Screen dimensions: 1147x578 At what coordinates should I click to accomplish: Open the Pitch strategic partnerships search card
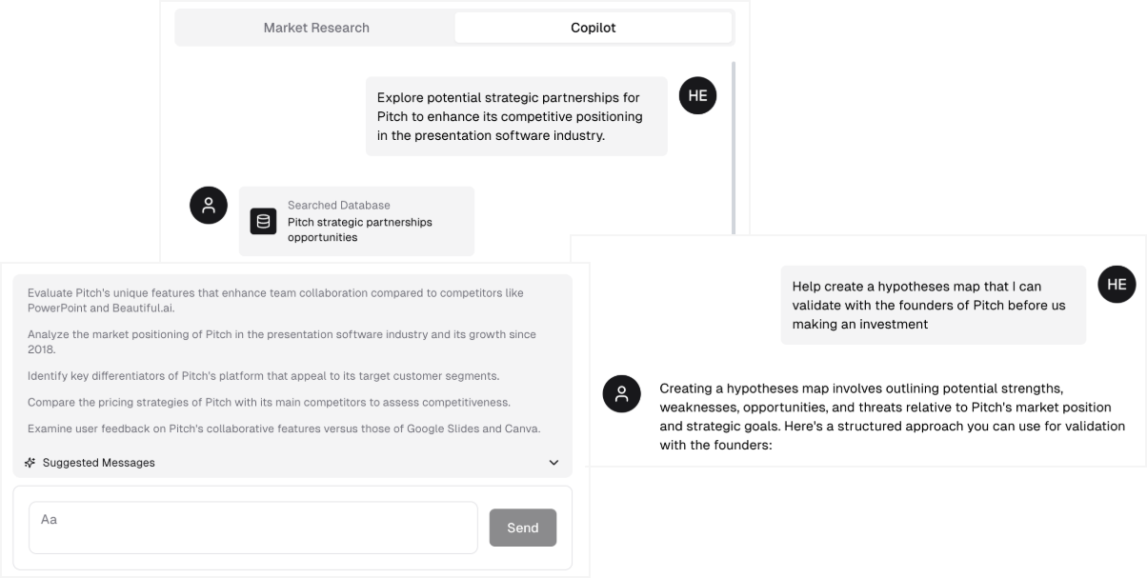(356, 221)
